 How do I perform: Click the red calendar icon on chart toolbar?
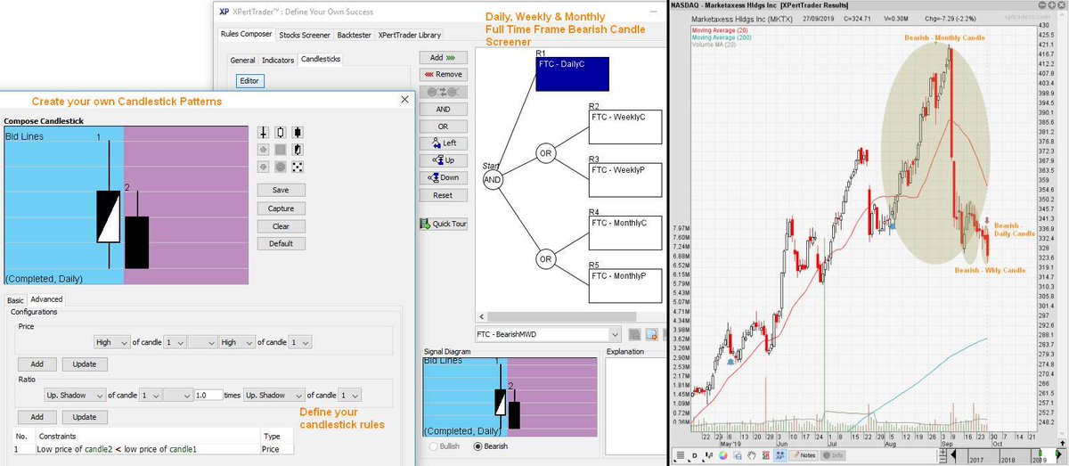coord(765,455)
